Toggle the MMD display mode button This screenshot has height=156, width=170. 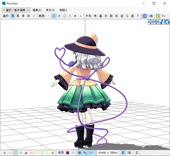coord(85,153)
